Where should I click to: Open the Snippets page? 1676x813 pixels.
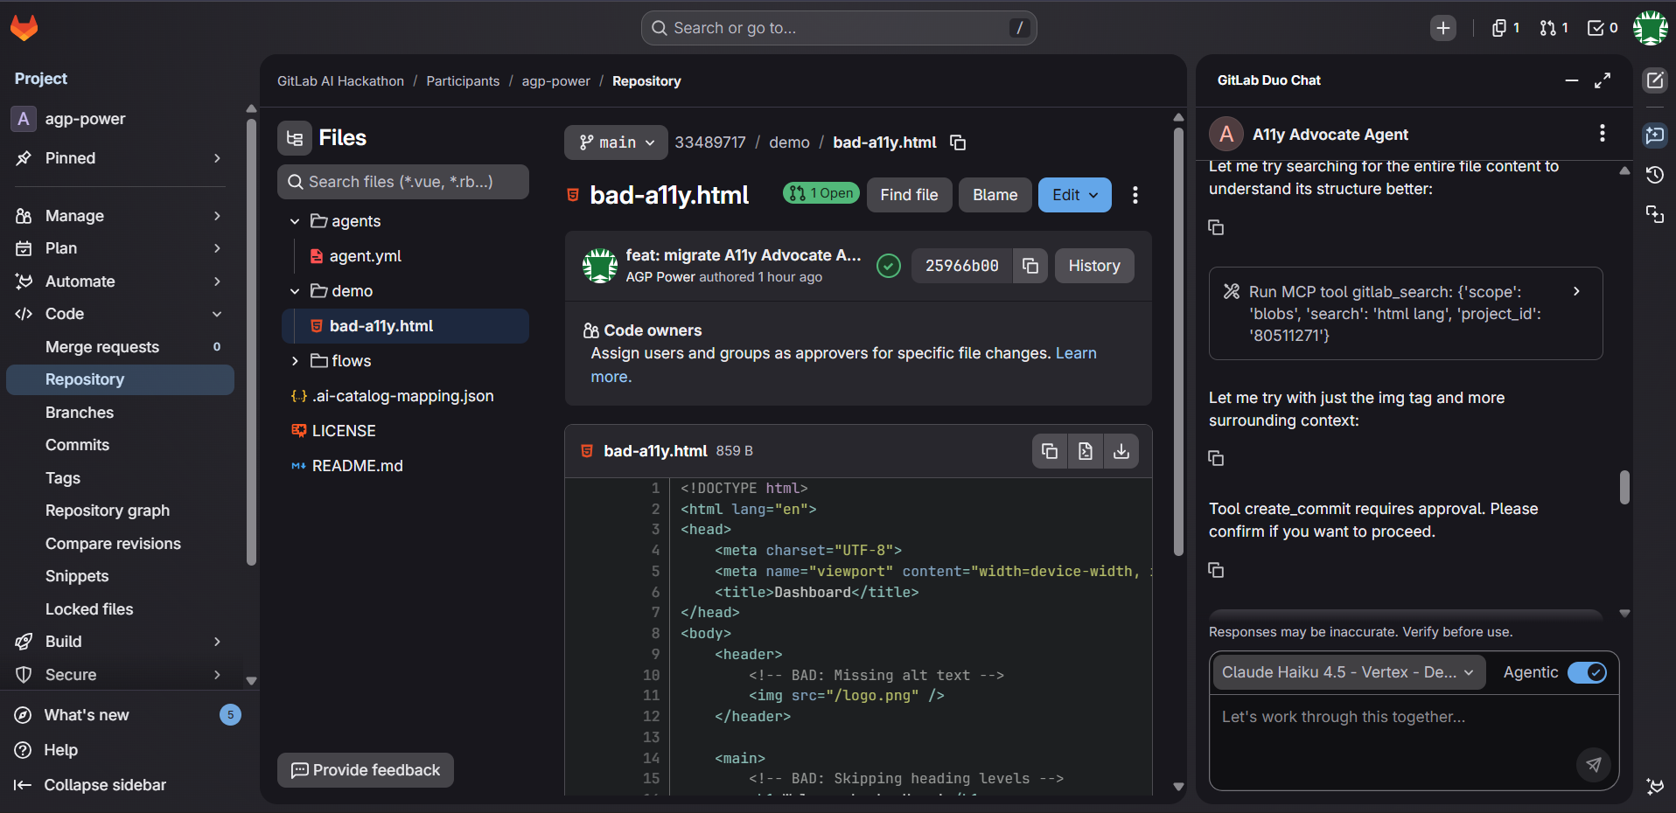[120, 576]
